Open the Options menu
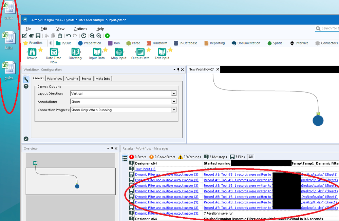The width and height of the screenshot is (339, 221). [x=80, y=29]
